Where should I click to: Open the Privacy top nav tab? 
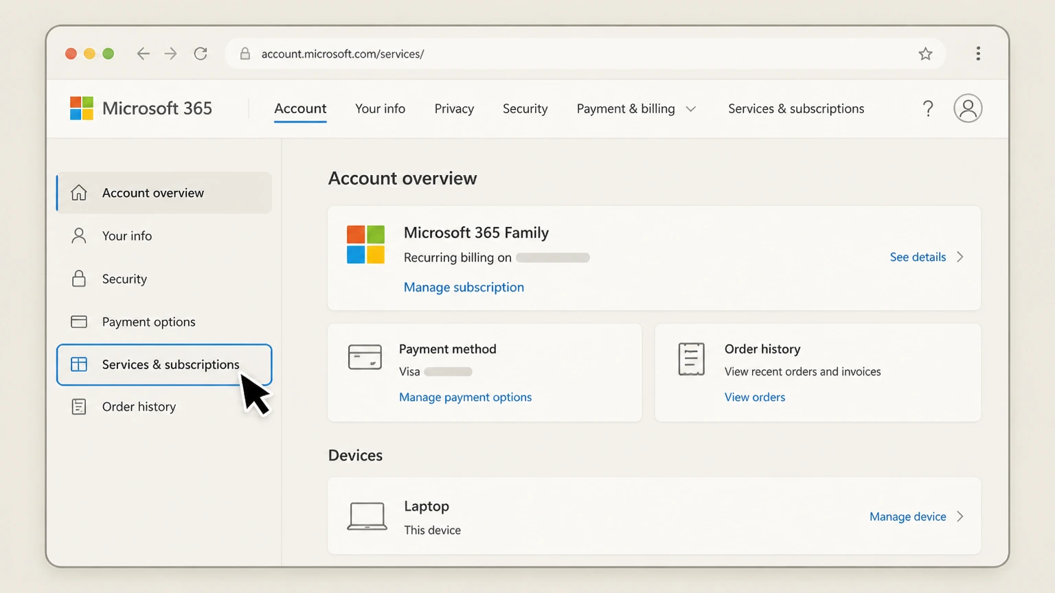click(454, 108)
